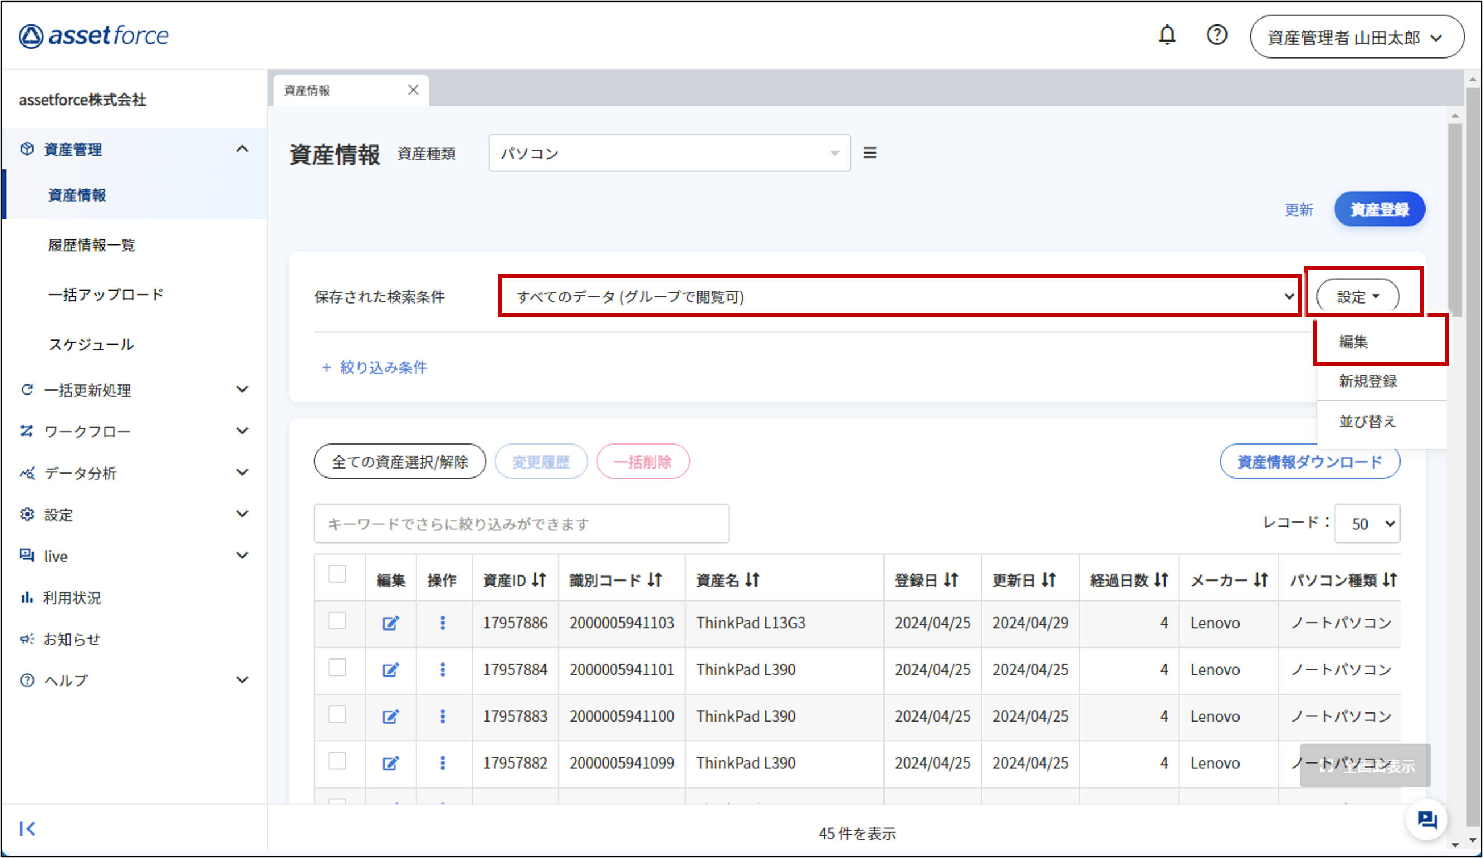Check the row for asset 17957886
Image resolution: width=1483 pixels, height=858 pixels.
click(337, 621)
